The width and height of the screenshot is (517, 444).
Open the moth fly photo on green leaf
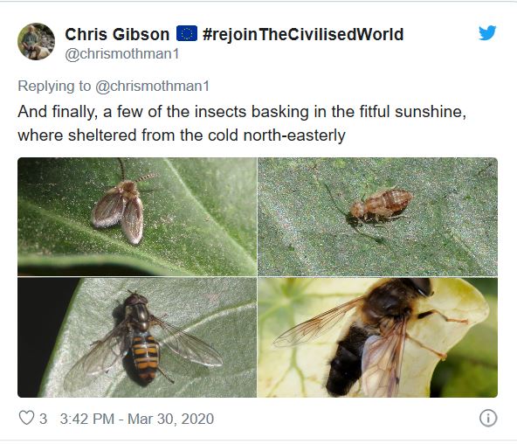pyautogui.click(x=137, y=217)
